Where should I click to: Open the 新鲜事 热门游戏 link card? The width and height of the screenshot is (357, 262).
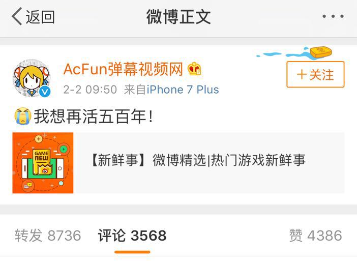click(x=178, y=163)
